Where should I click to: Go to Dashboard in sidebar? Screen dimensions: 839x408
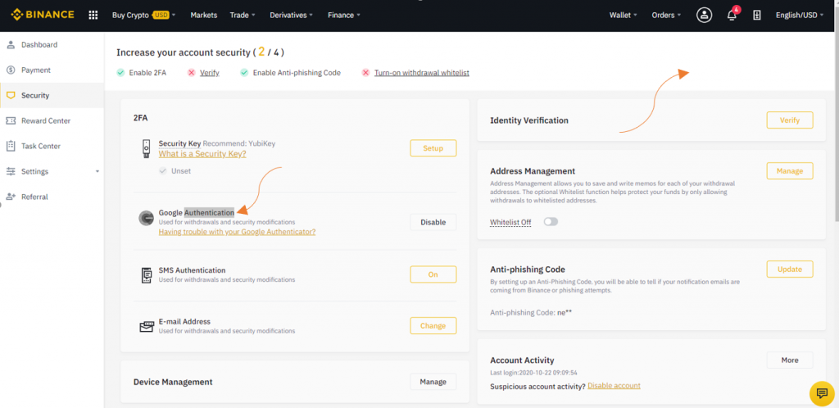tap(52, 45)
